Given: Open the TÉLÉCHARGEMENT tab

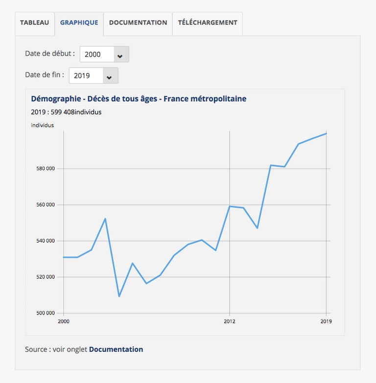Looking at the screenshot, I should pos(208,23).
